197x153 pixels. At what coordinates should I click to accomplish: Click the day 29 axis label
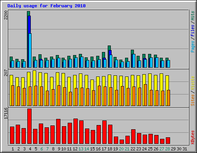[173, 149]
